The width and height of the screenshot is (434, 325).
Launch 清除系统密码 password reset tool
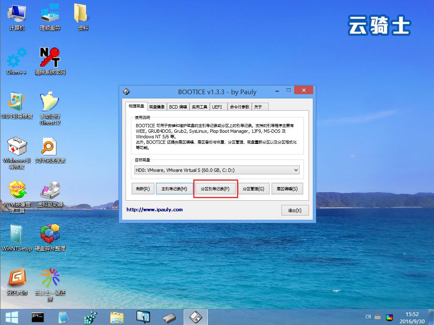[x=50, y=60]
